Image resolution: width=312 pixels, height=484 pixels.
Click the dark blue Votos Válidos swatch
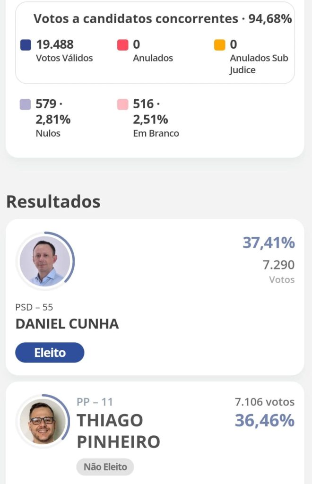point(26,45)
